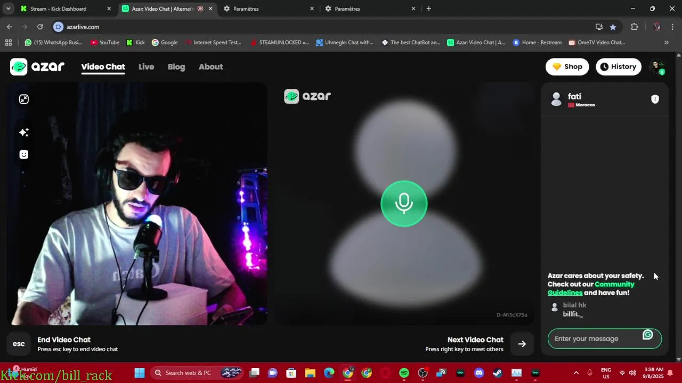The width and height of the screenshot is (682, 383).
Task: Expand own camera view to fullscreen
Action: point(24,99)
